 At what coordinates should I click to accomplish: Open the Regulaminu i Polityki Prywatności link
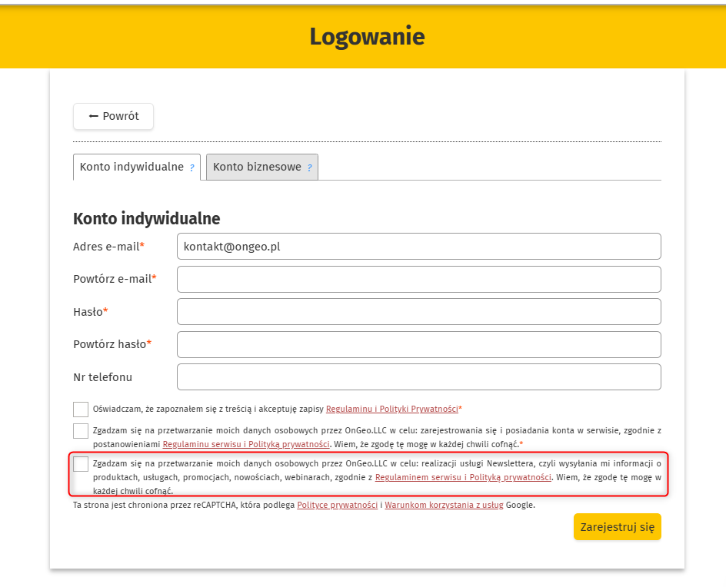pos(391,409)
